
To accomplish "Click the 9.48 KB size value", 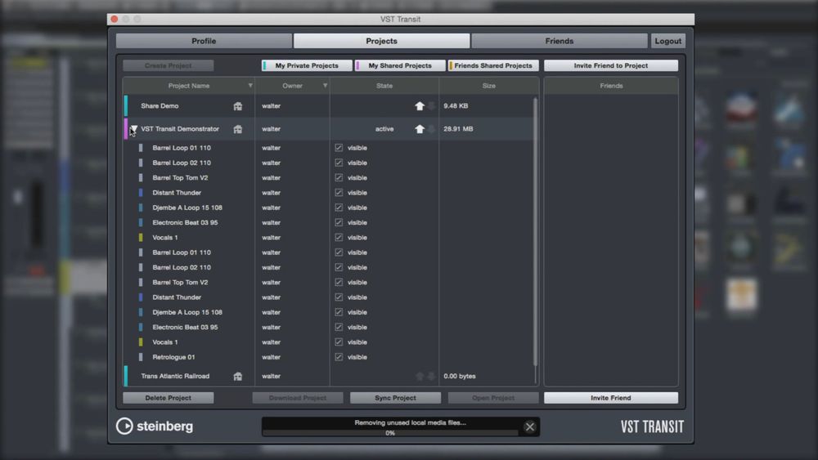I will coord(456,105).
